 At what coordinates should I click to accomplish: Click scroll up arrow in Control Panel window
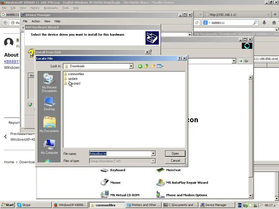tap(250, 77)
